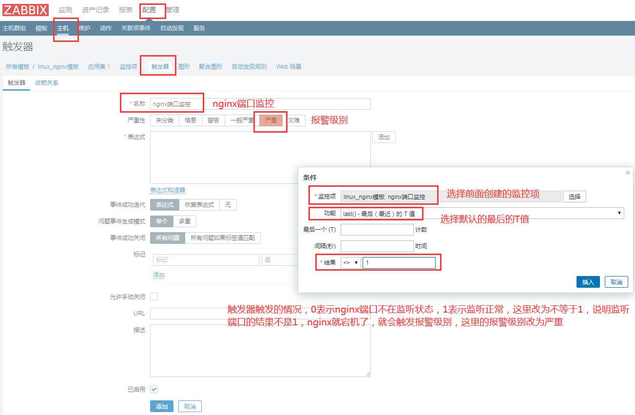Click the 结果 value field
The image size is (635, 415).
(399, 263)
